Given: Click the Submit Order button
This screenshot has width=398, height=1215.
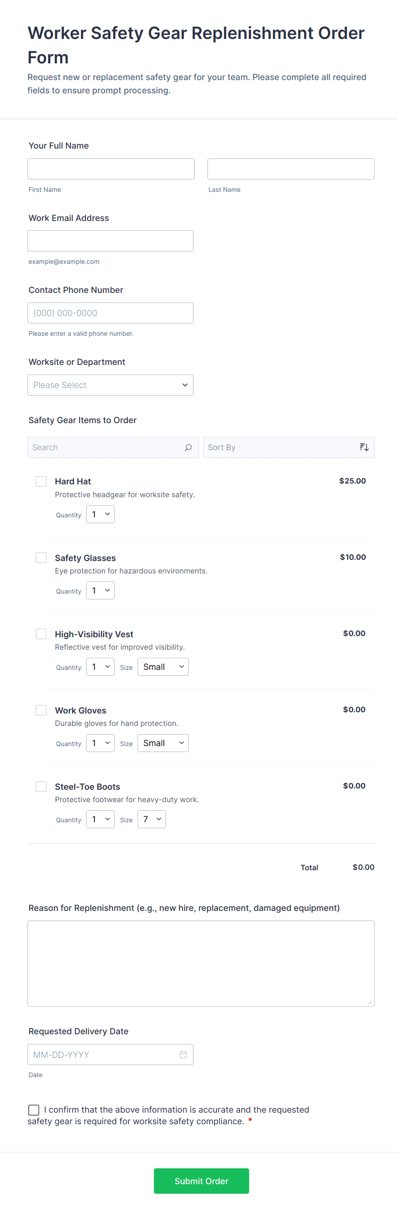Looking at the screenshot, I should pyautogui.click(x=202, y=1181).
